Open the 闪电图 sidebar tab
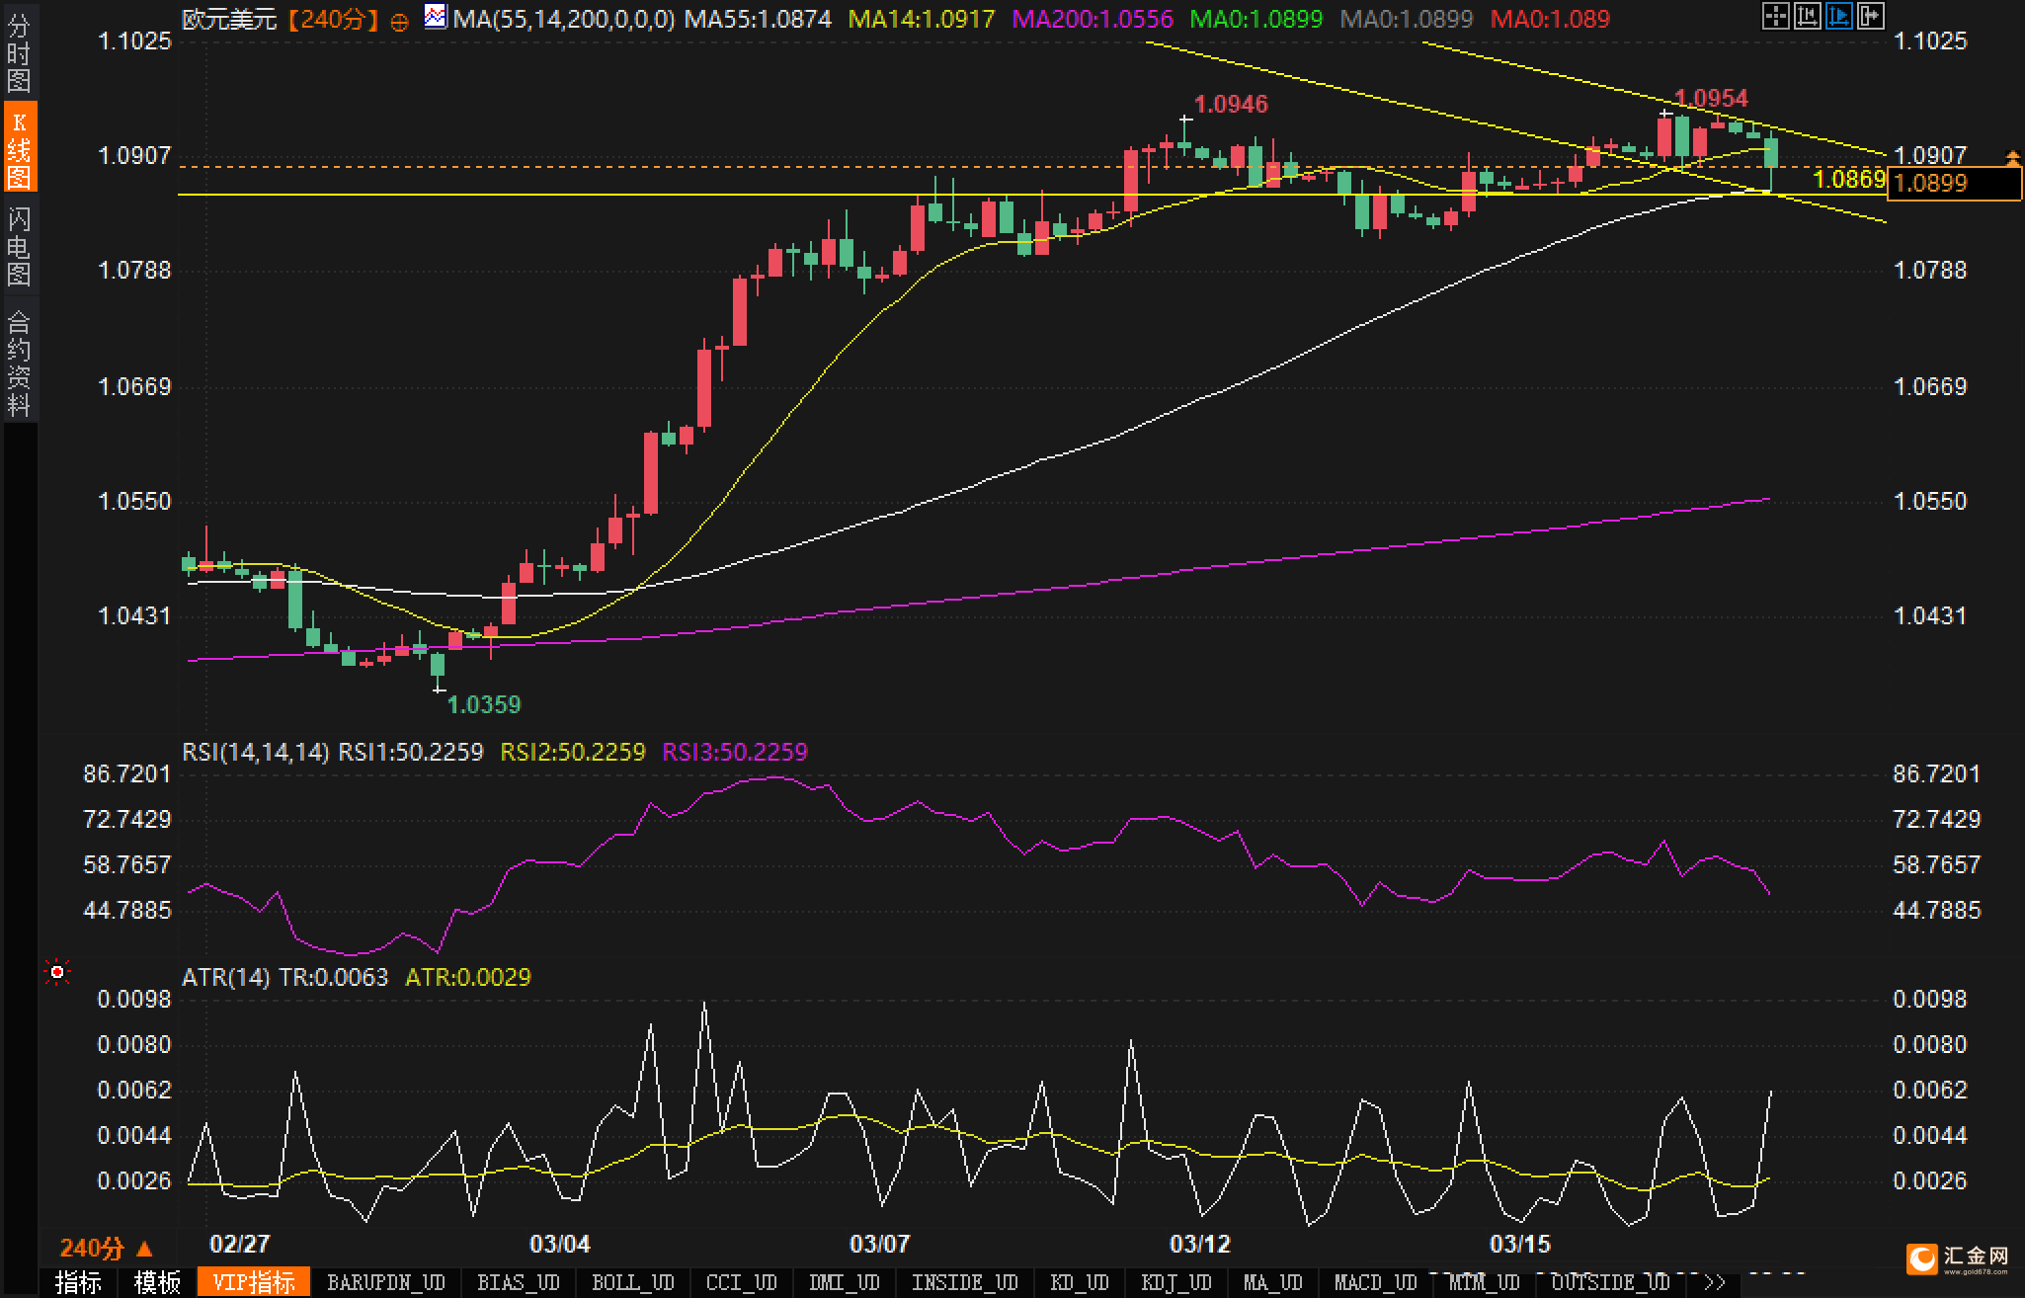Image resolution: width=2025 pixels, height=1298 pixels. (19, 246)
